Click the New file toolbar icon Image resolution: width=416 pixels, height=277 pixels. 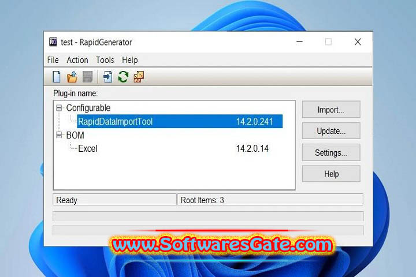click(57, 77)
